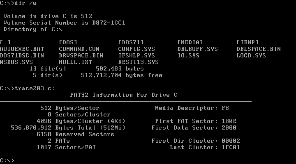
Task: Click the DBLSPACE.BIN file listing
Action: tap(258, 49)
